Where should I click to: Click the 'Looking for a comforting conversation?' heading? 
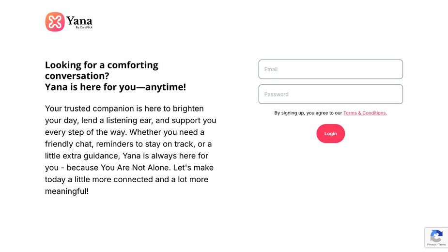(x=101, y=70)
